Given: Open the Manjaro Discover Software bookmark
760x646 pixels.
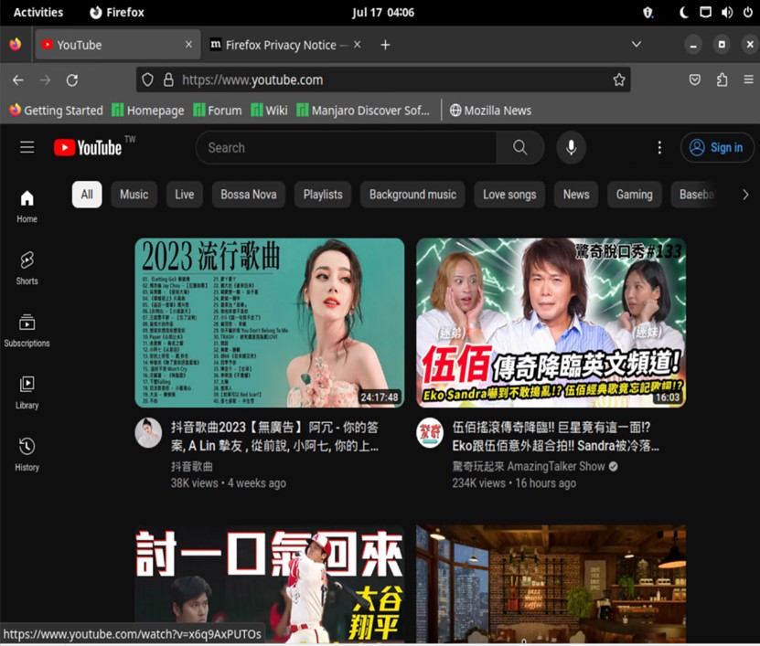Looking at the screenshot, I should point(363,111).
